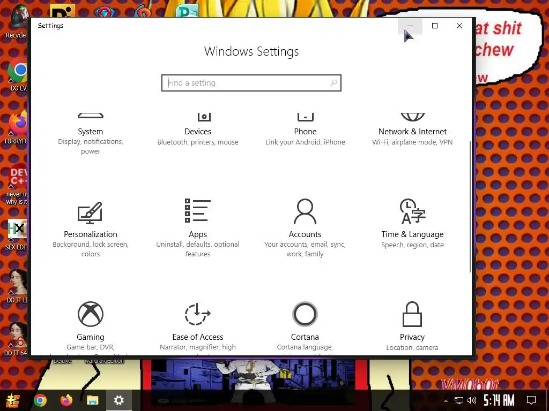This screenshot has height=411, width=549.
Task: Open the Accounts person icon
Action: 305,211
